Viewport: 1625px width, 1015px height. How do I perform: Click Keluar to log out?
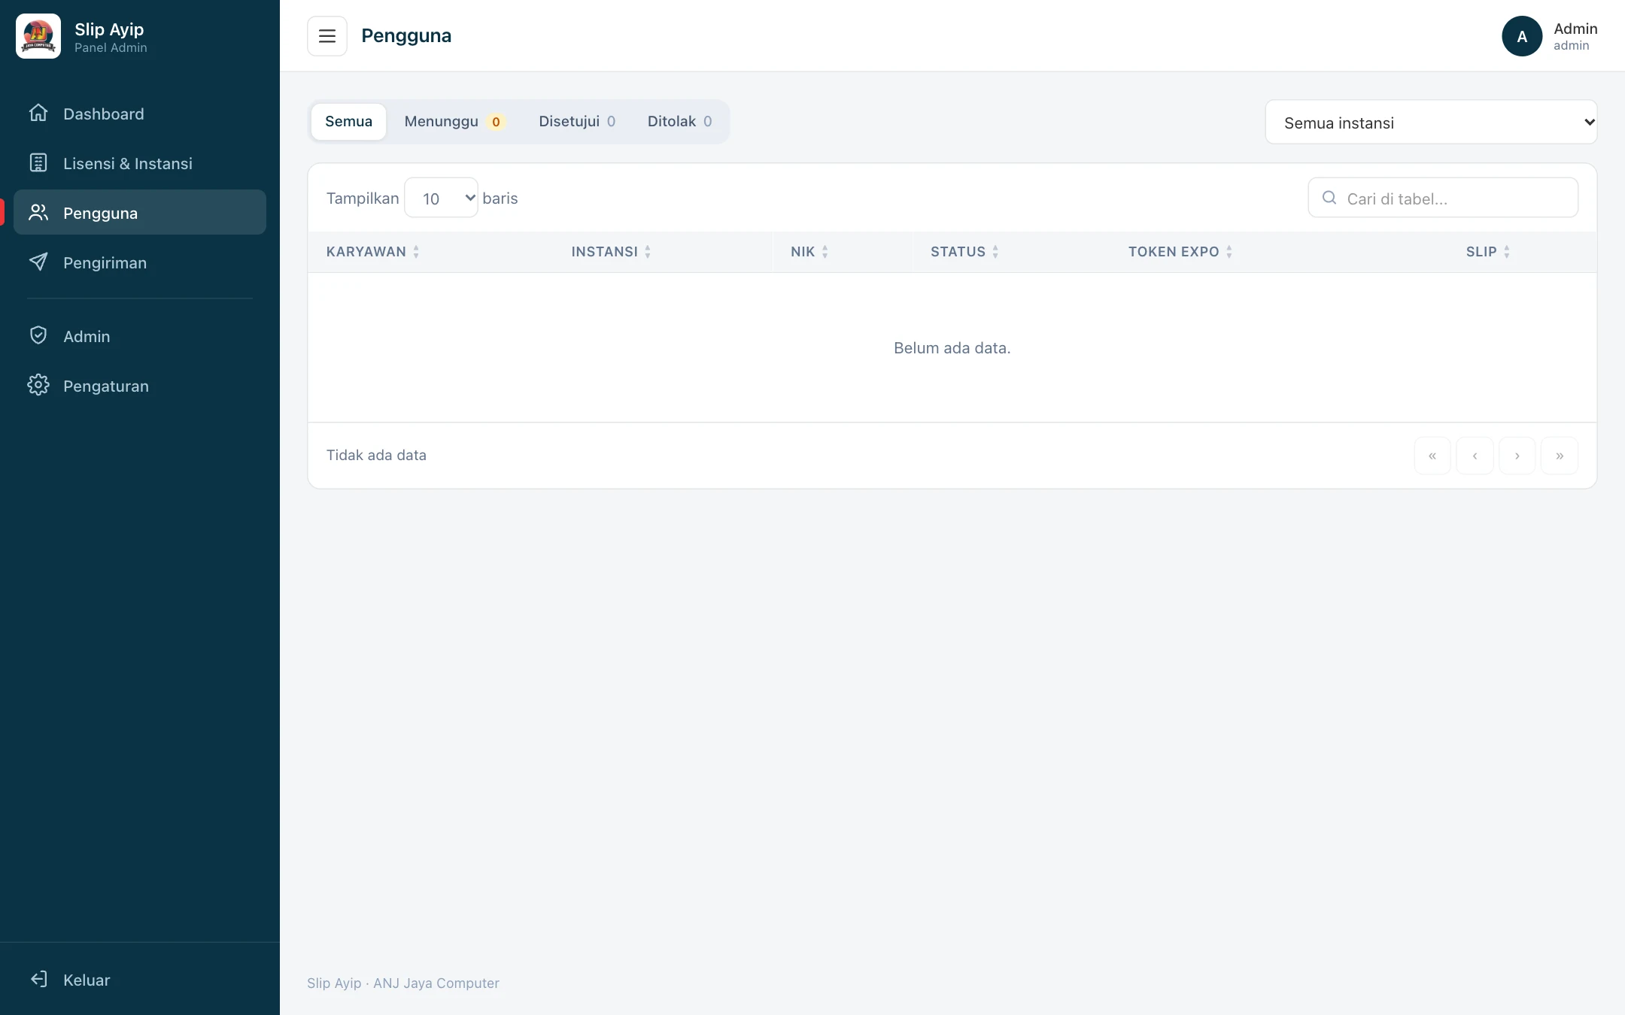tap(140, 980)
